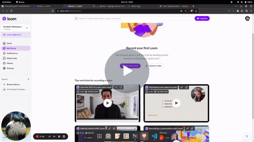Image resolution: width=254 pixels, height=142 pixels.
Task: Open the Terminal from dock
Action: (135, 136)
